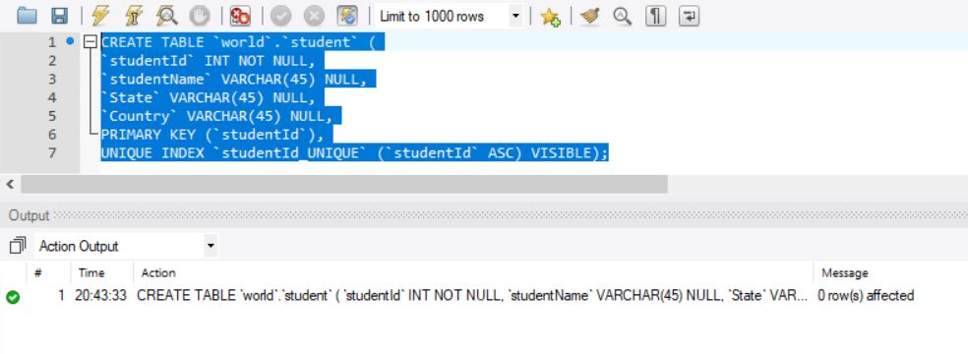
Task: Click the Time column header
Action: point(91,272)
